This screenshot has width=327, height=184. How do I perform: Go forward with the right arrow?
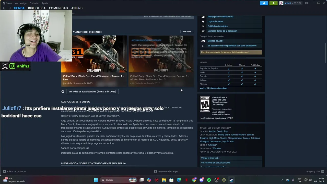[x=10, y=8]
